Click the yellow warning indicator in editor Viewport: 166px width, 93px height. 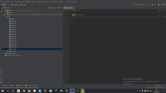pyautogui.click(x=160, y=11)
